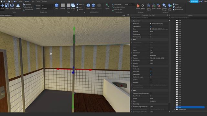Click the Collisions button
207x116 pixels.
coord(27,5)
